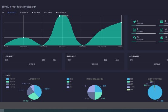Click 暂无数据 text in this week's ranking panel
The width and height of the screenshot is (168, 112).
click(x=95, y=64)
